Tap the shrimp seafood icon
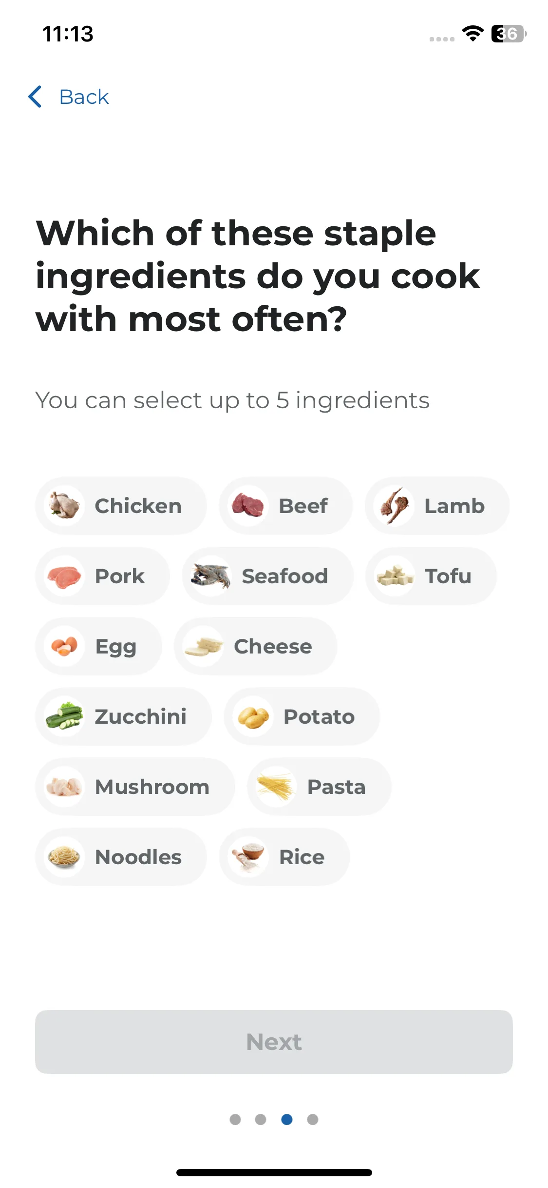This screenshot has height=1188, width=548. pyautogui.click(x=211, y=576)
